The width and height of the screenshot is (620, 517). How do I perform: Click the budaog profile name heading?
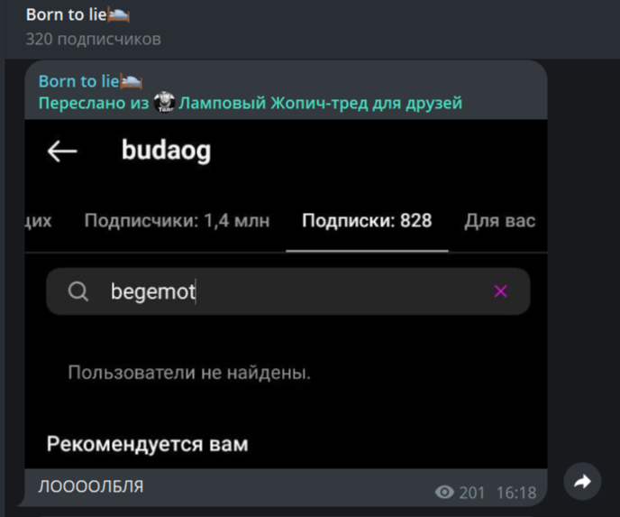[166, 151]
